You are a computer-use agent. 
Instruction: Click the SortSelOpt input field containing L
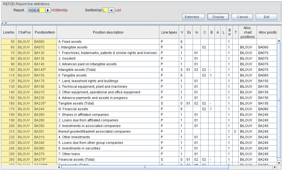pos(105,10)
